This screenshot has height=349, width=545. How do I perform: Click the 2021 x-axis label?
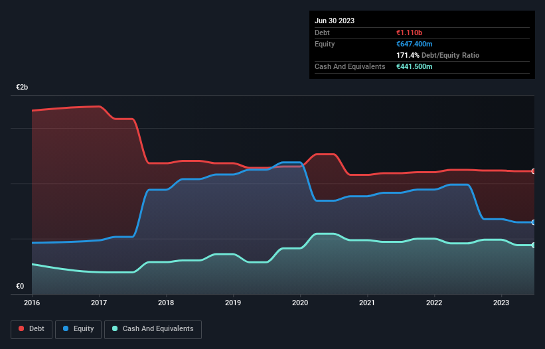(367, 303)
